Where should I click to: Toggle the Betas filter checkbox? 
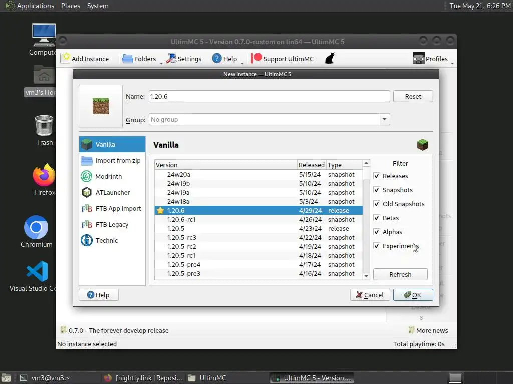point(377,218)
